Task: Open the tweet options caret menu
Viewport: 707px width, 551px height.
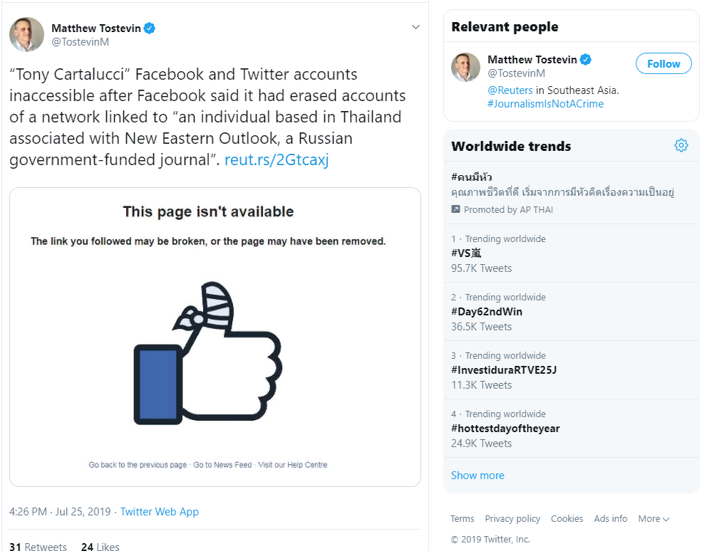Action: [x=416, y=28]
